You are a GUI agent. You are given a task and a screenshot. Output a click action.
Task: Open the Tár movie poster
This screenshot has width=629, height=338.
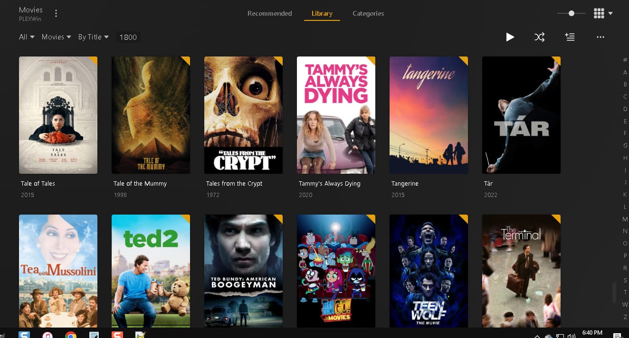tap(521, 115)
